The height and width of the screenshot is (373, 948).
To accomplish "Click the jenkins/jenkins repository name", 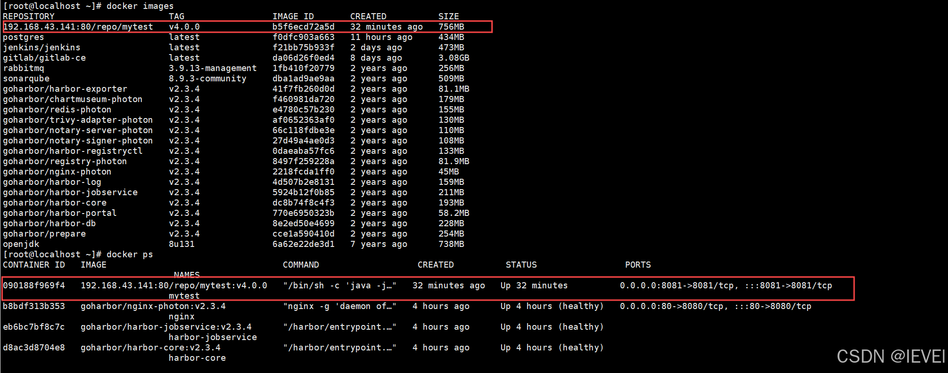I will pyautogui.click(x=41, y=48).
